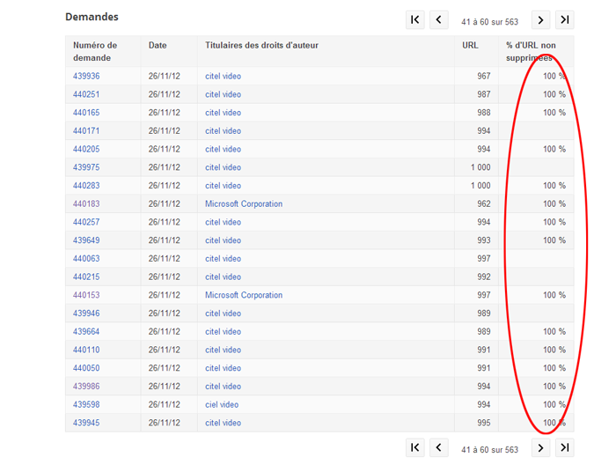The image size is (594, 465).
Task: Click the Numéro de demande column header
Action: point(95,51)
